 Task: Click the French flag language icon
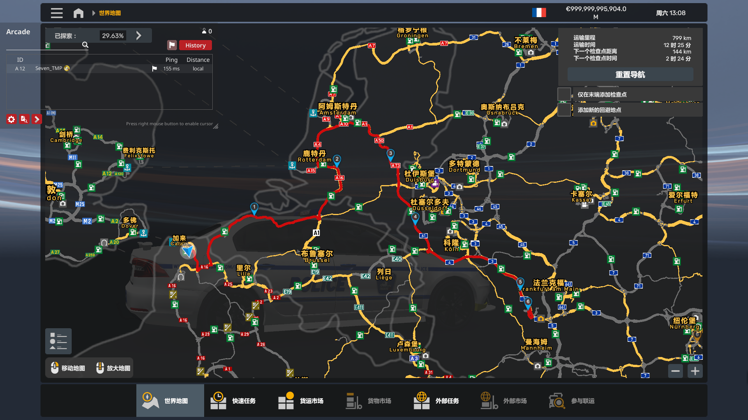point(539,13)
